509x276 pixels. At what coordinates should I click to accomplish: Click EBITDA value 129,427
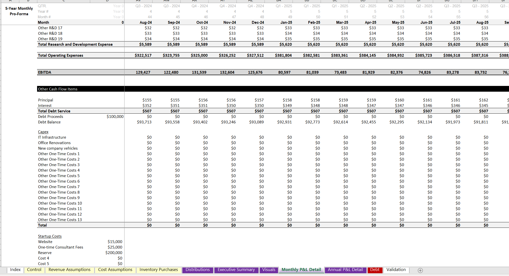143,72
